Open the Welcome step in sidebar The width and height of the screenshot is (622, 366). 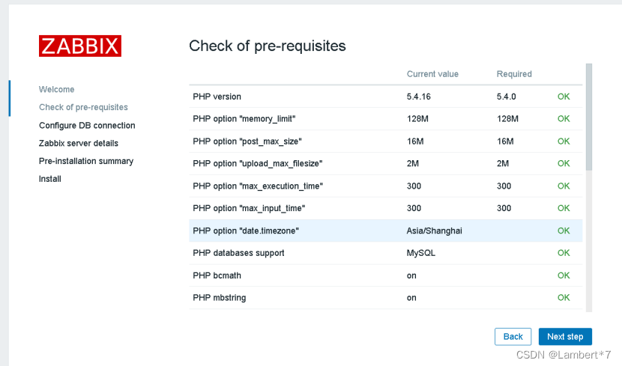click(x=57, y=89)
